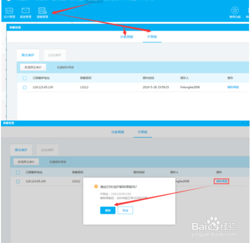Click 批量解除屏蔽 button in undimmed window

click(x=65, y=67)
